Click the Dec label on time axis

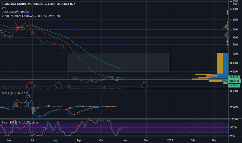pyautogui.click(x=146, y=140)
